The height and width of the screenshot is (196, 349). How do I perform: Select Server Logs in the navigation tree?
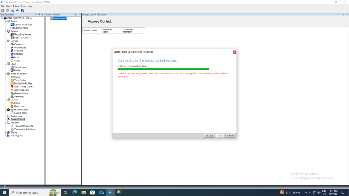tap(16, 116)
